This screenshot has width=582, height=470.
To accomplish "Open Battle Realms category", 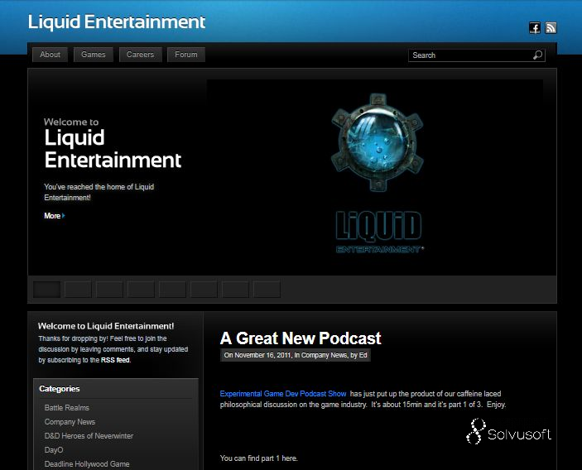I will click(67, 408).
